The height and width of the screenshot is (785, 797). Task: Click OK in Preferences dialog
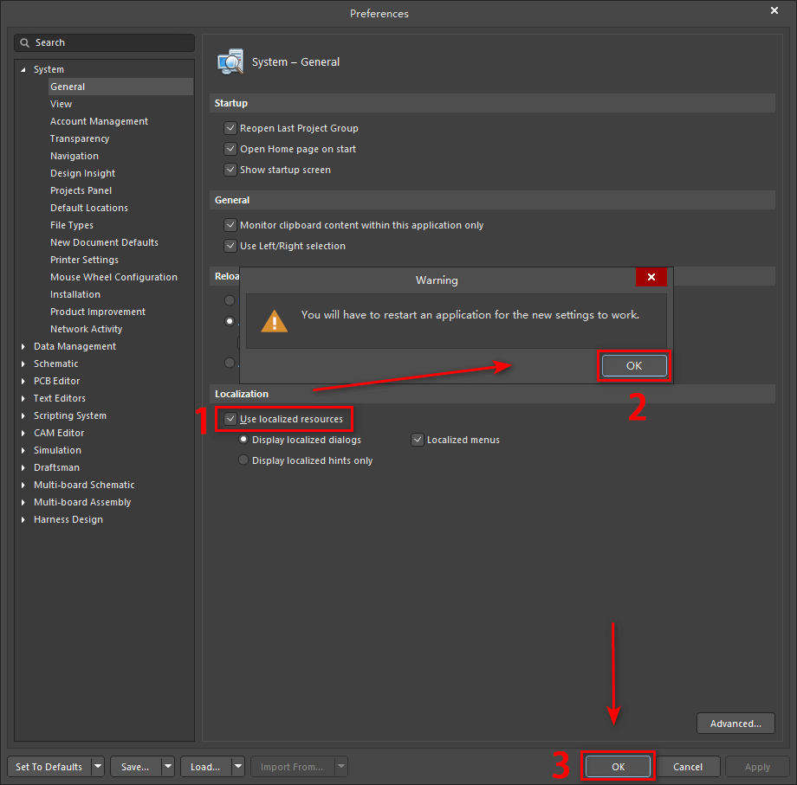[x=618, y=766]
